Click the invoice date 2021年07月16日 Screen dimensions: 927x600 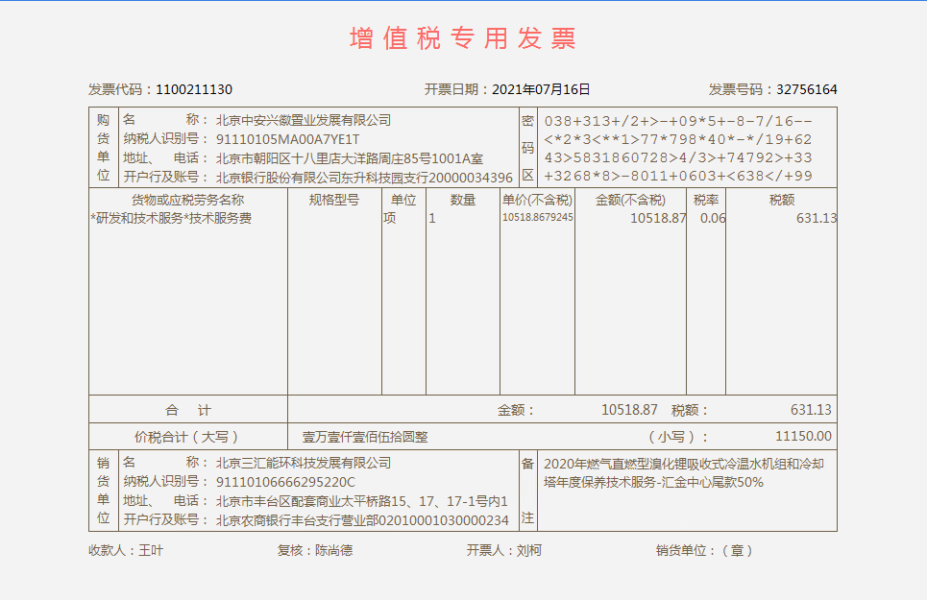click(x=541, y=90)
